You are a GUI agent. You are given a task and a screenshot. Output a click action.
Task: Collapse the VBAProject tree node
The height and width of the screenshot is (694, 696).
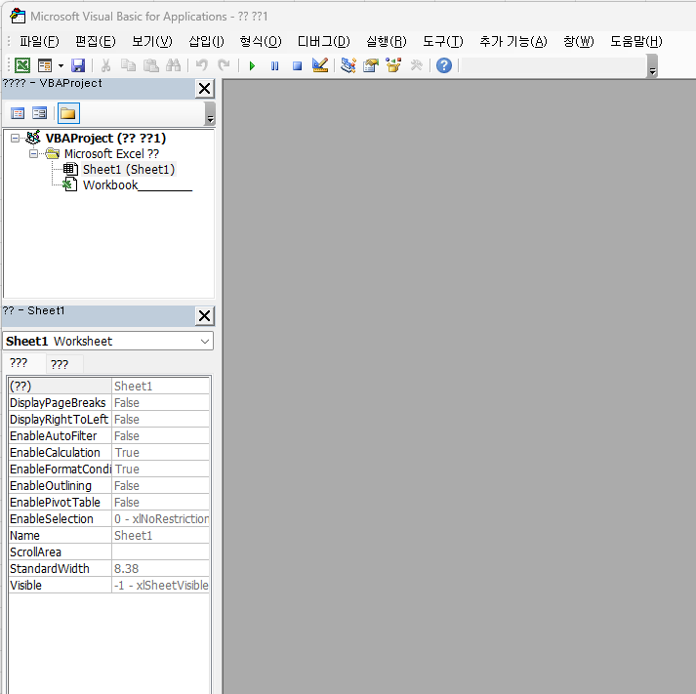15,139
